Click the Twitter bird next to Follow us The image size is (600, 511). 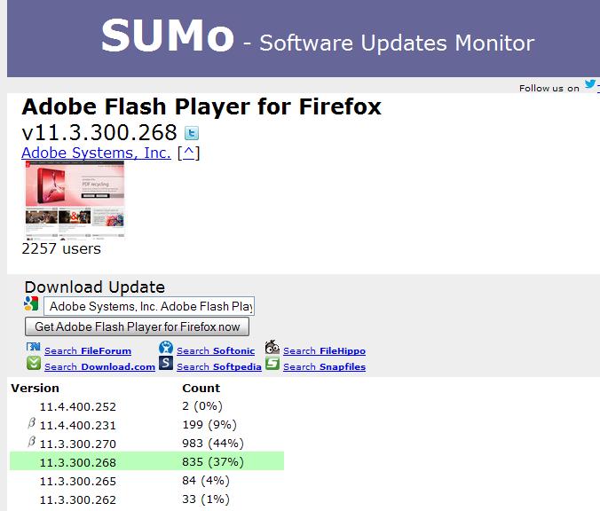(x=589, y=86)
